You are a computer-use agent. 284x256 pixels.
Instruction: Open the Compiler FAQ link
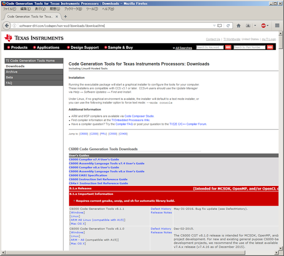(124, 124)
